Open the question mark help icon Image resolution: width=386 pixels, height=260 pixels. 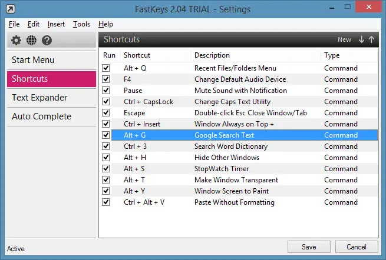click(x=47, y=40)
